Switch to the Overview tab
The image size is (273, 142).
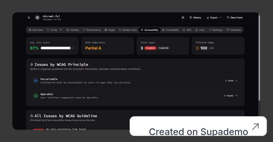tap(36, 30)
